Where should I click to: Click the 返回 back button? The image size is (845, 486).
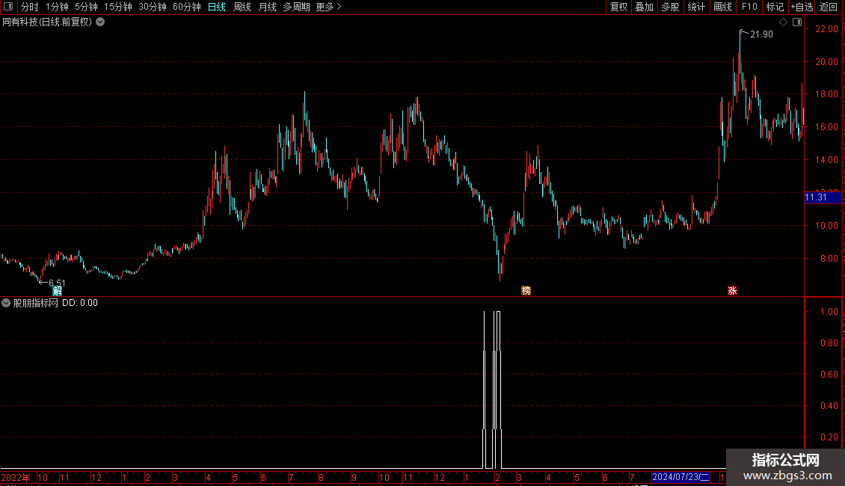click(829, 7)
